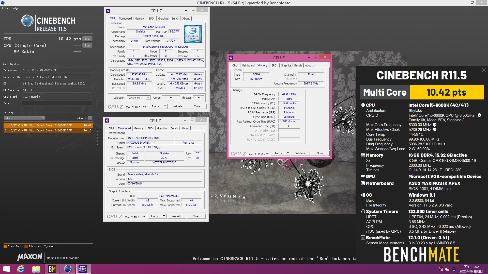Click GPU icon in BenchMate panel
Screen dimensions: 488x274
(x=363, y=176)
